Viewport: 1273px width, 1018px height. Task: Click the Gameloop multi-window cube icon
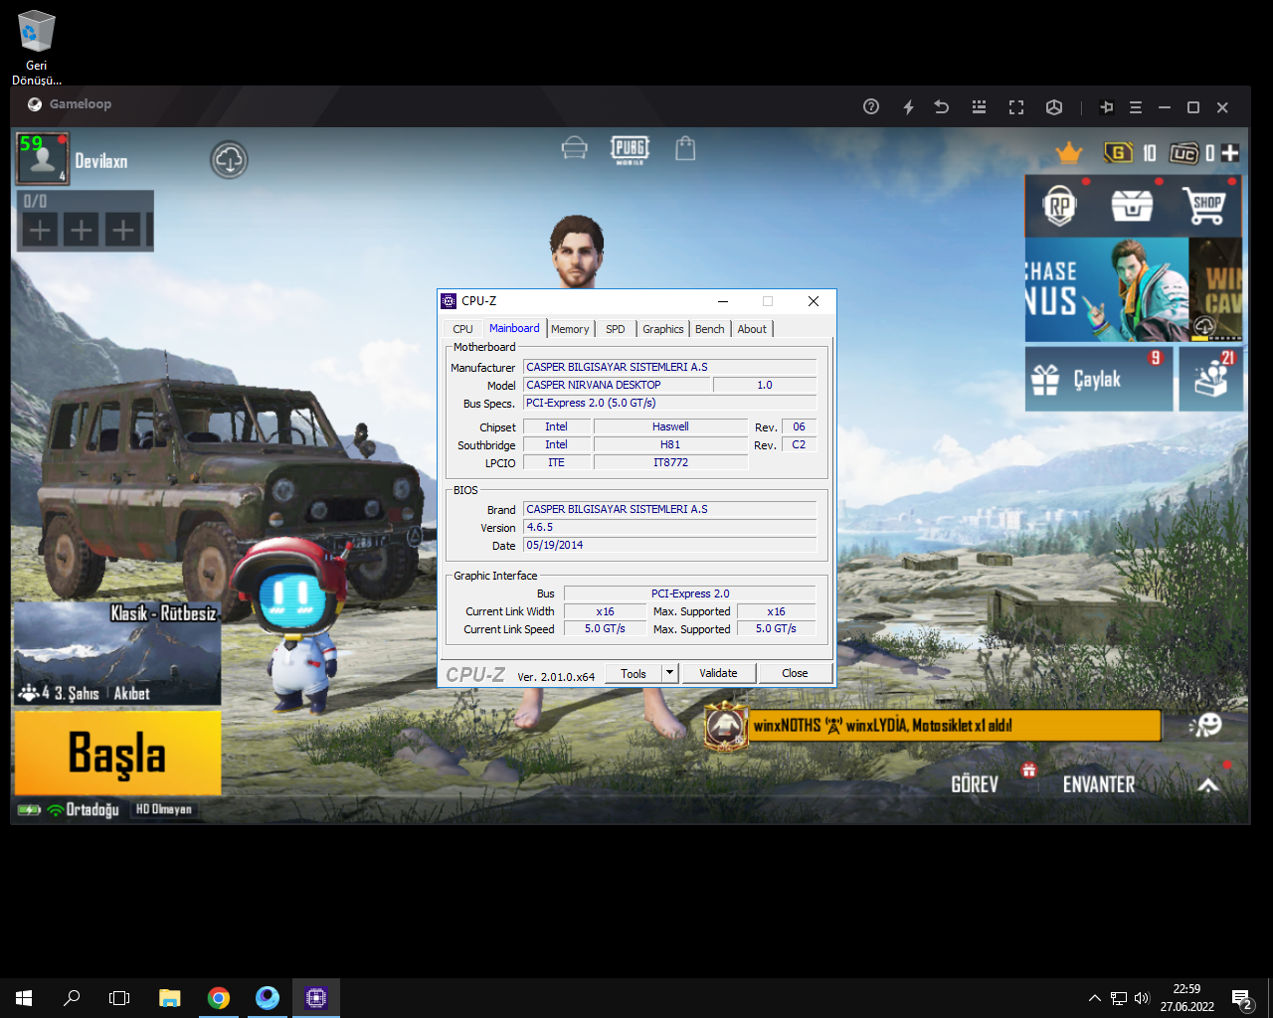coord(1054,106)
